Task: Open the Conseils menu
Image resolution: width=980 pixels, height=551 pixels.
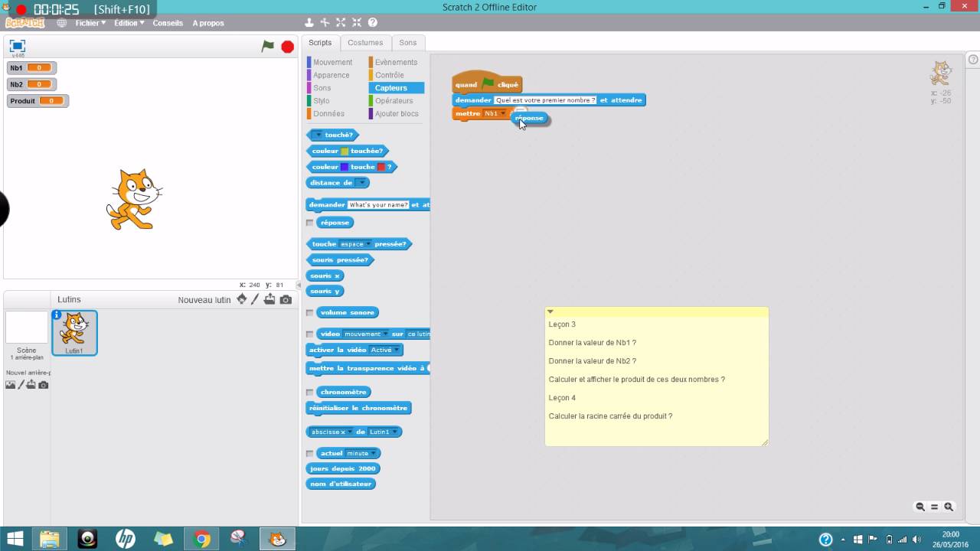Action: coord(168,23)
